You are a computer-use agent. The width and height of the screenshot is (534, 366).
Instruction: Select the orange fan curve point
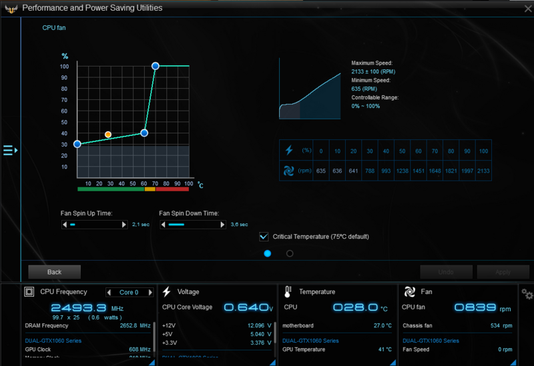[108, 135]
